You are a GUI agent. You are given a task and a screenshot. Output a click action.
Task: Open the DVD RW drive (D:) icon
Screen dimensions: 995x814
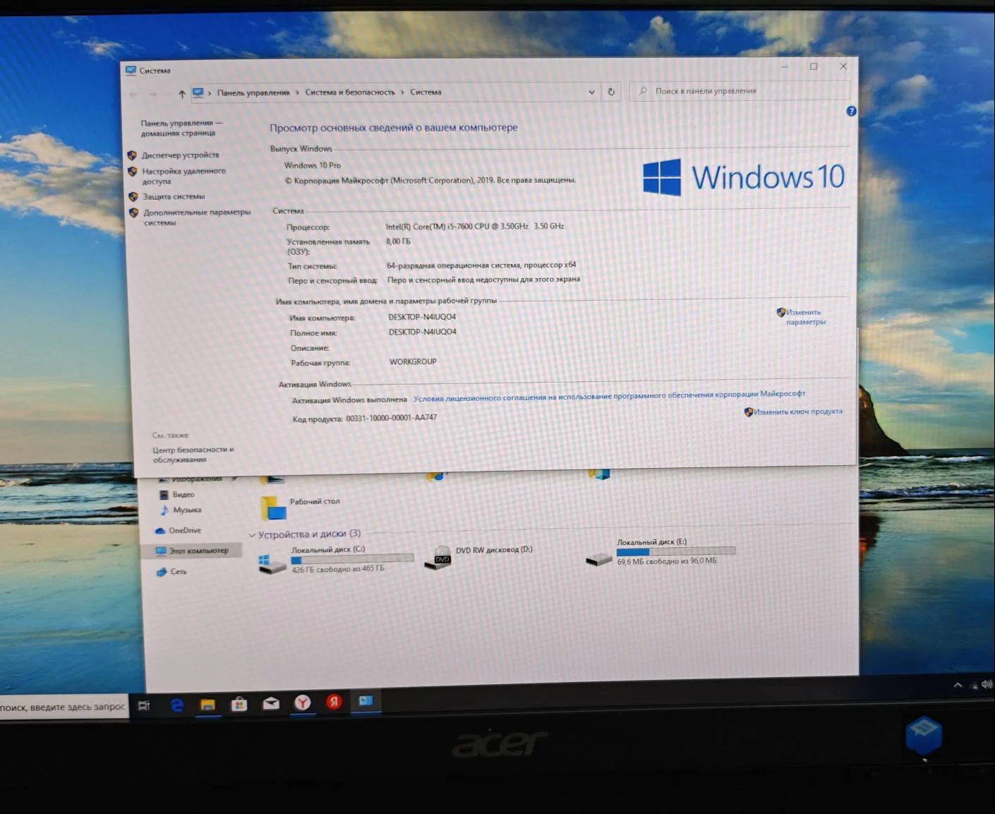(439, 558)
